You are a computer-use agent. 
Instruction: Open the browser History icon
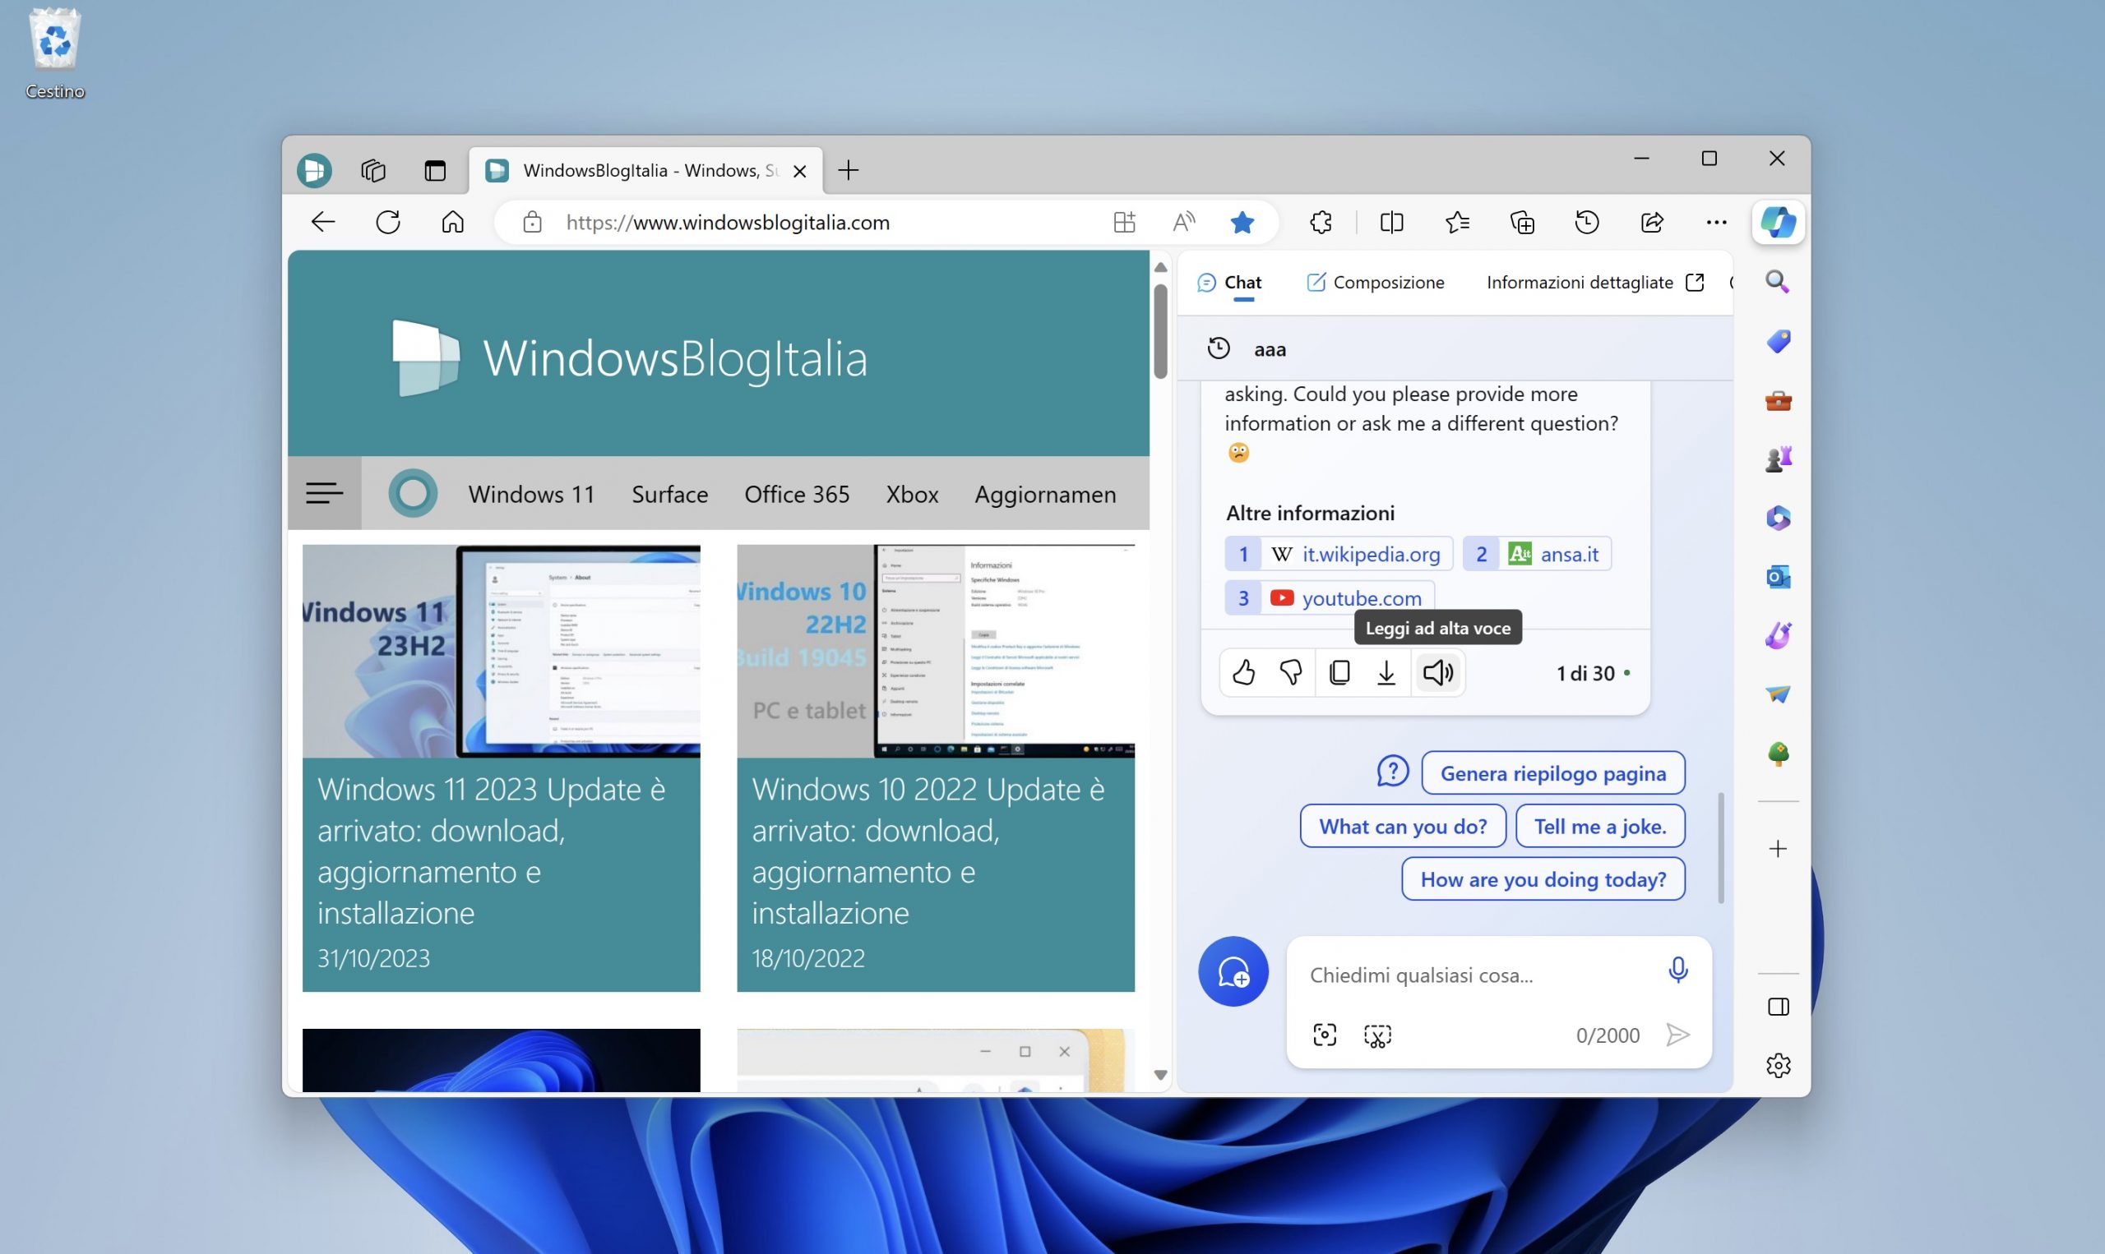1587,222
